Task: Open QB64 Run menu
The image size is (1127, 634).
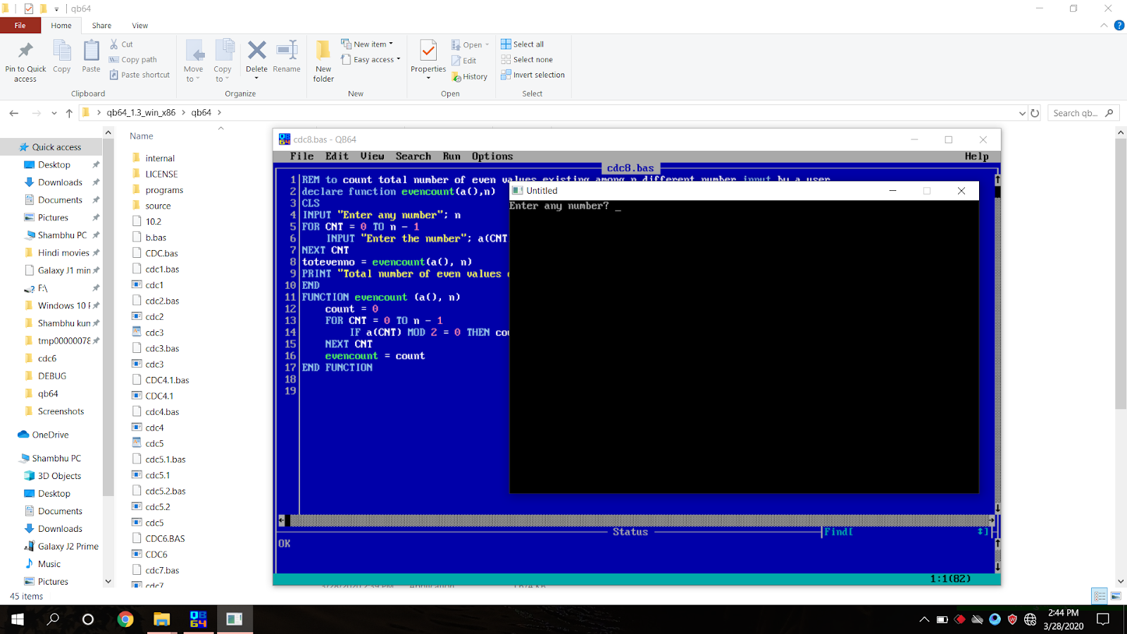Action: coord(452,156)
